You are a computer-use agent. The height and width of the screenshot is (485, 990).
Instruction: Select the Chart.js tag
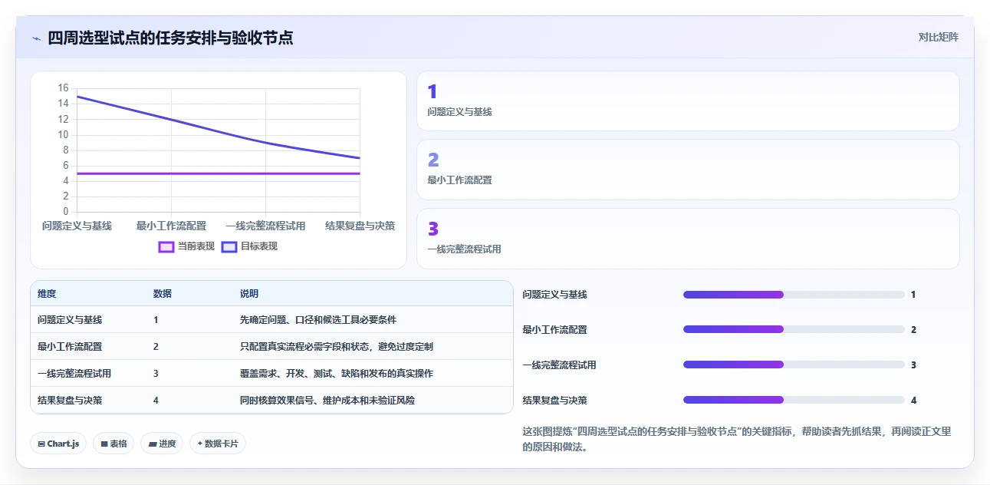pos(58,444)
